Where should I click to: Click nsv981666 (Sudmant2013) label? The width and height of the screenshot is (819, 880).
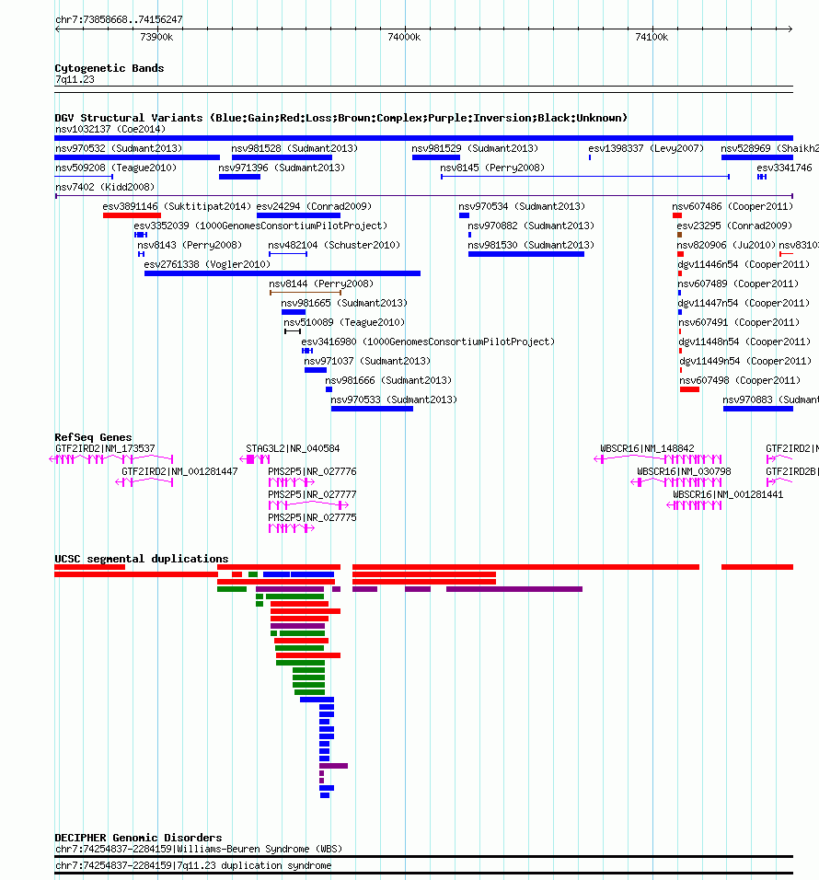388,380
